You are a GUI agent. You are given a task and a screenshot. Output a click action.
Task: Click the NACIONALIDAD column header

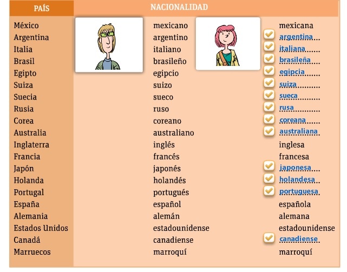coord(179,8)
